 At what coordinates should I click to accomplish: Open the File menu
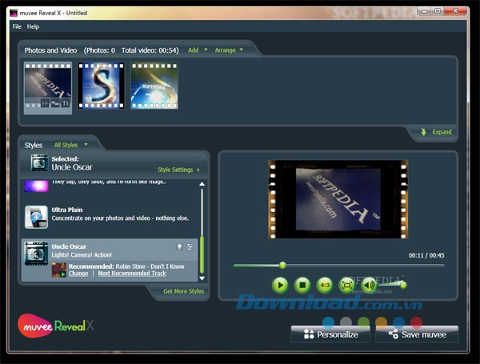[17, 26]
